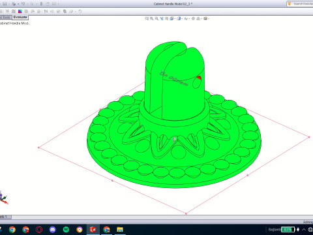Click the rainbow-colored analysis icon in Evaluate toolbar
Viewport: 313px width, 235px height.
coord(20,11)
